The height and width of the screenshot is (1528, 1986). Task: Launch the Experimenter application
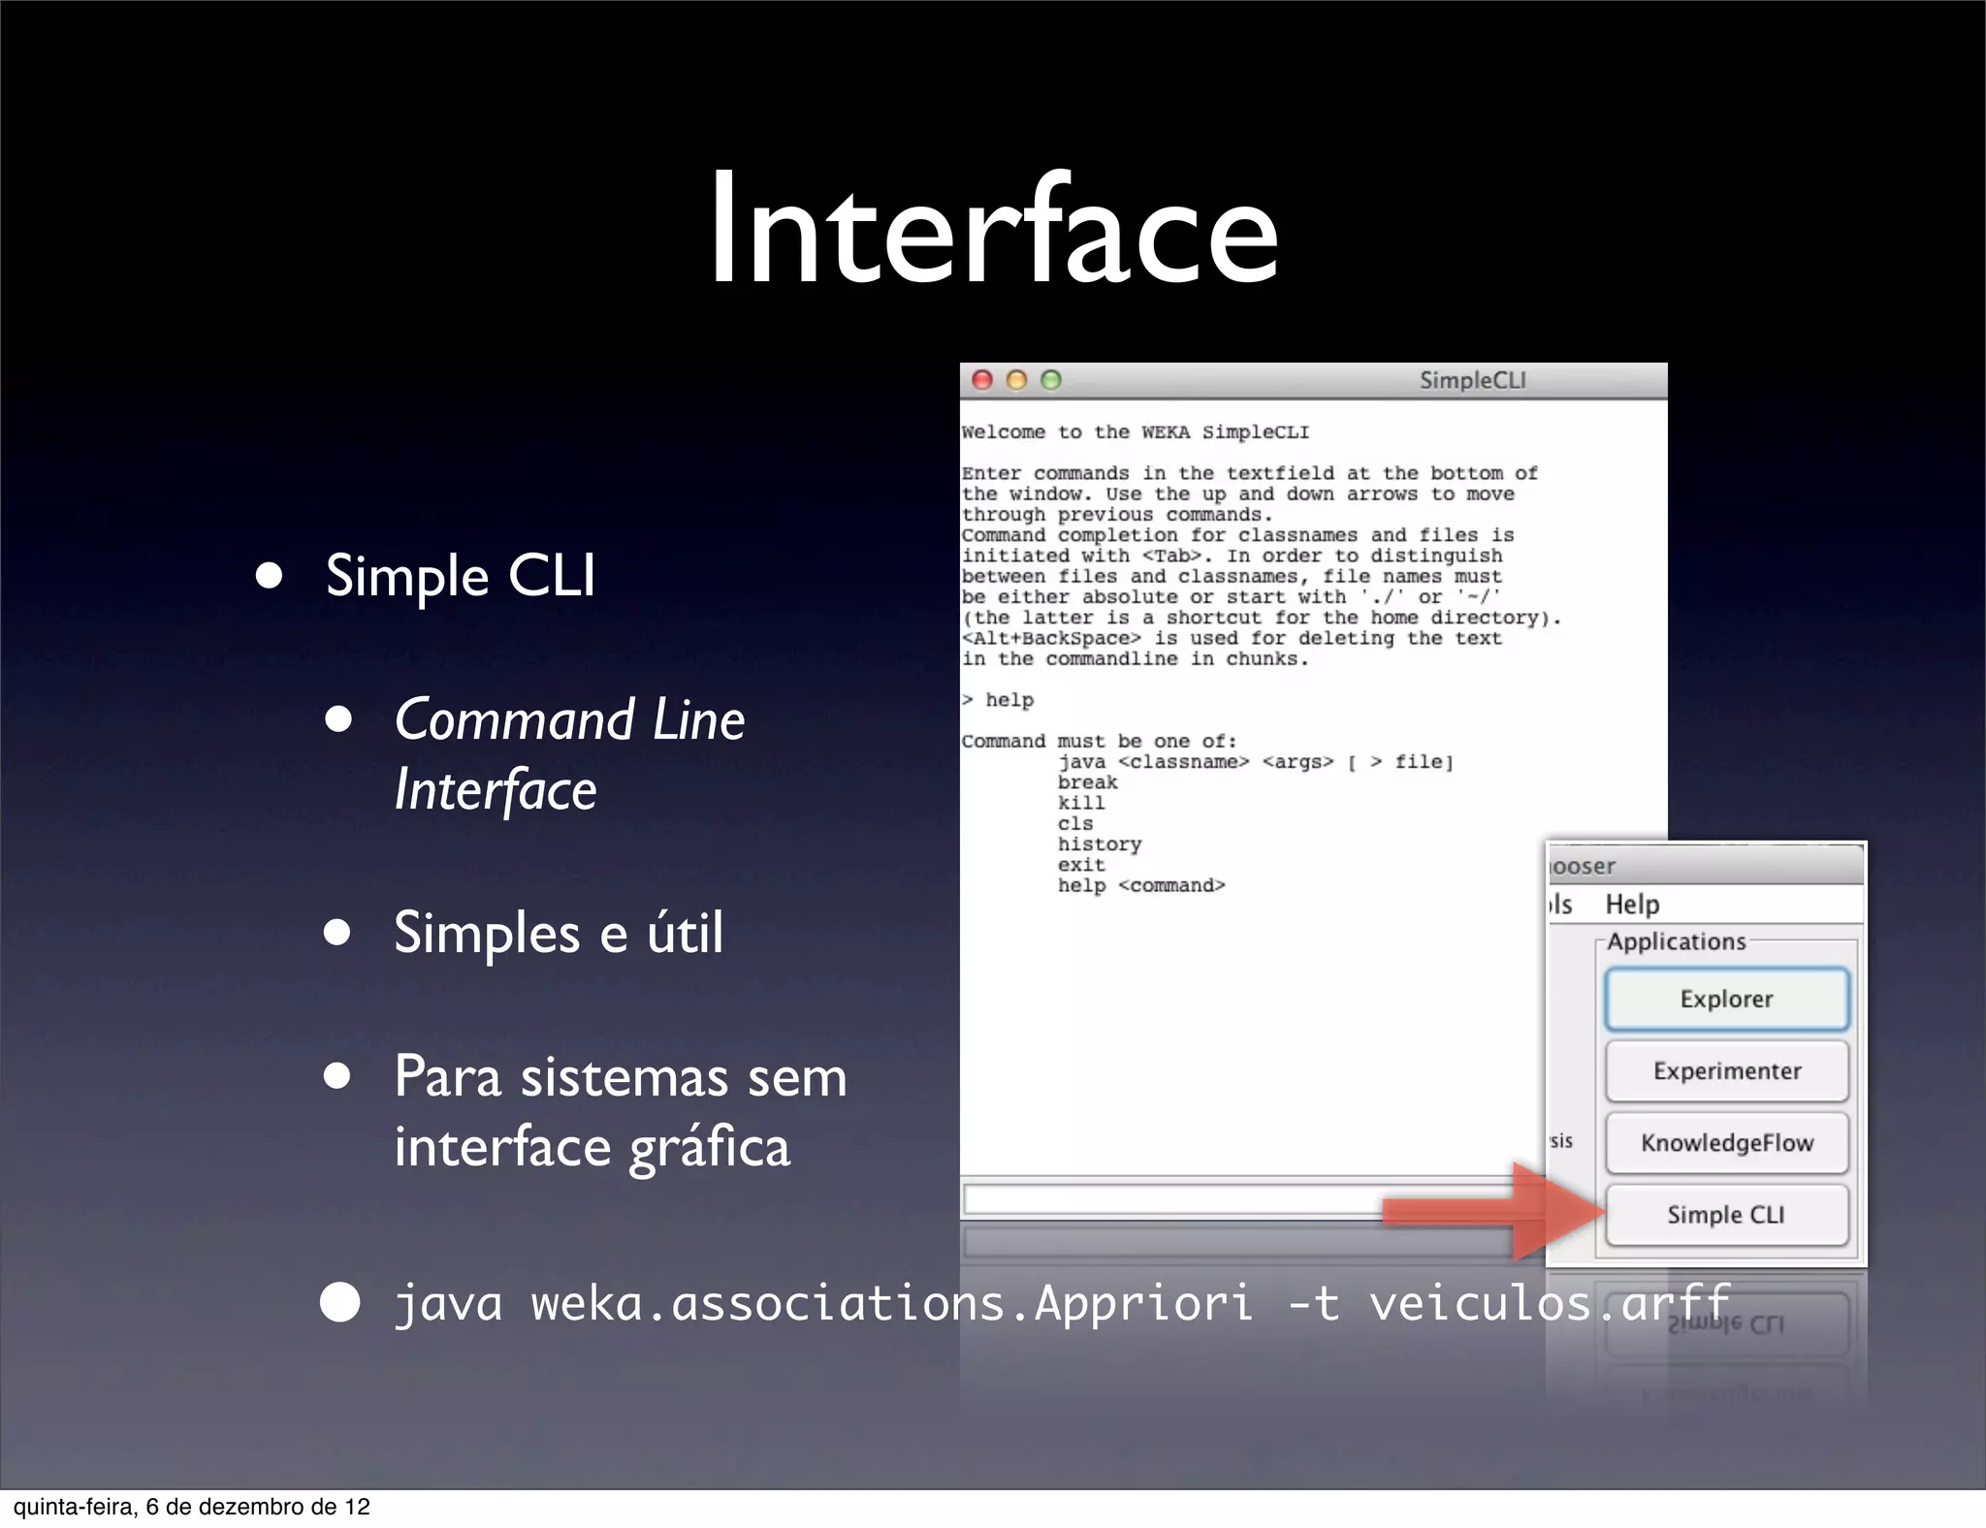[1726, 1070]
